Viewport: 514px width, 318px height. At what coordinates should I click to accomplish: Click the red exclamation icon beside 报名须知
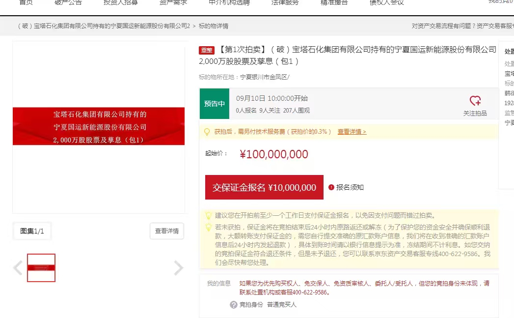coord(331,187)
